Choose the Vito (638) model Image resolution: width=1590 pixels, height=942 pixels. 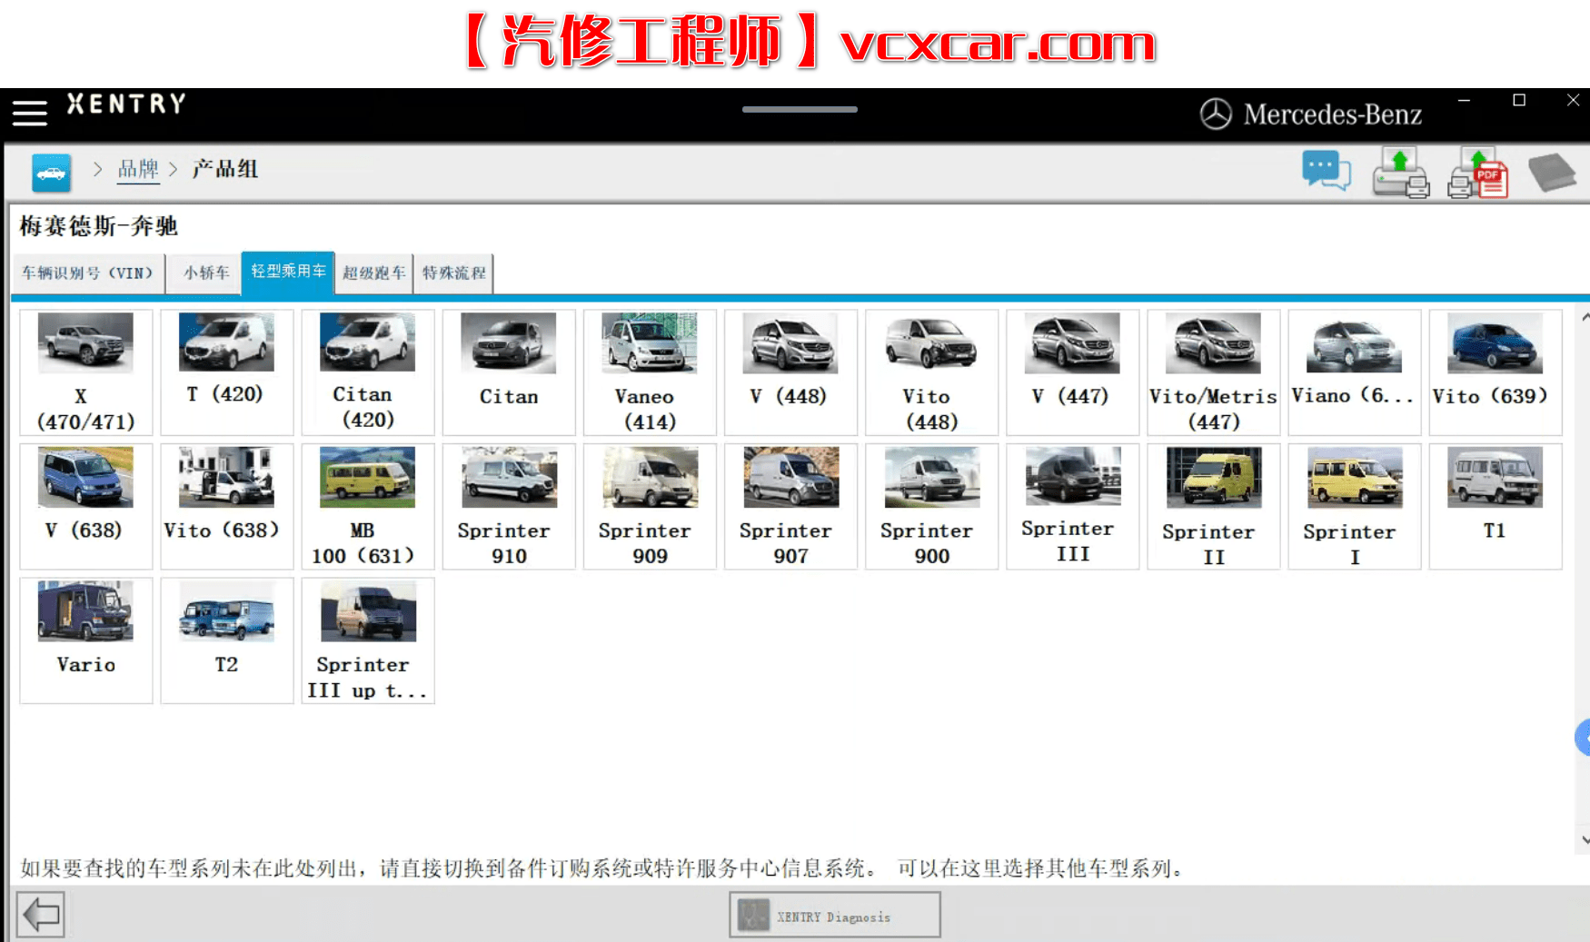[x=226, y=505]
